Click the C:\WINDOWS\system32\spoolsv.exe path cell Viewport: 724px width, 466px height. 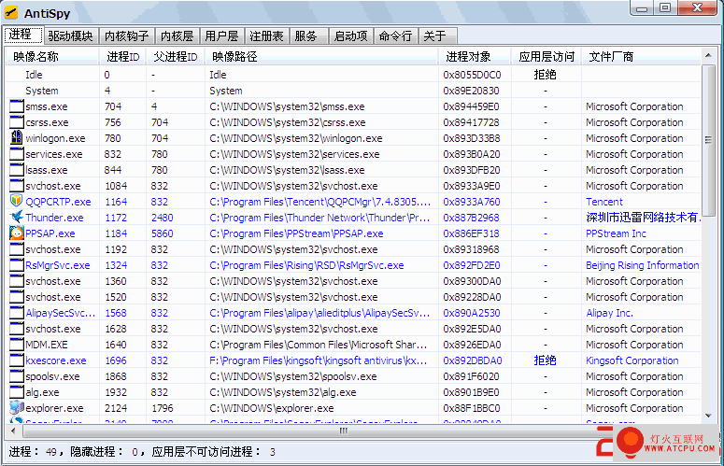[292, 376]
